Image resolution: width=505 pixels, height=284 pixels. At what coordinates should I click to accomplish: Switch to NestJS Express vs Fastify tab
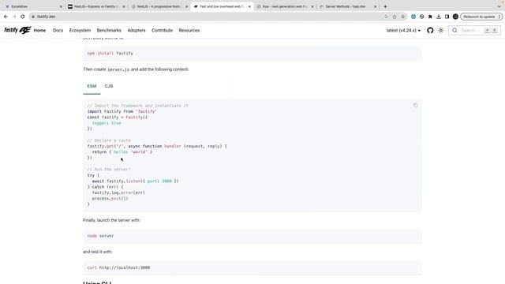95,6
